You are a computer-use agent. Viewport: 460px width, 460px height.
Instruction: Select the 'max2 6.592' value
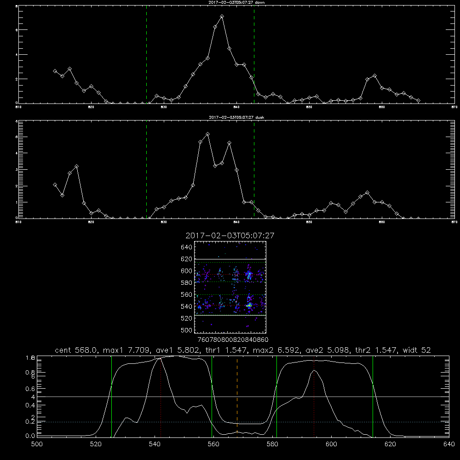276,350
